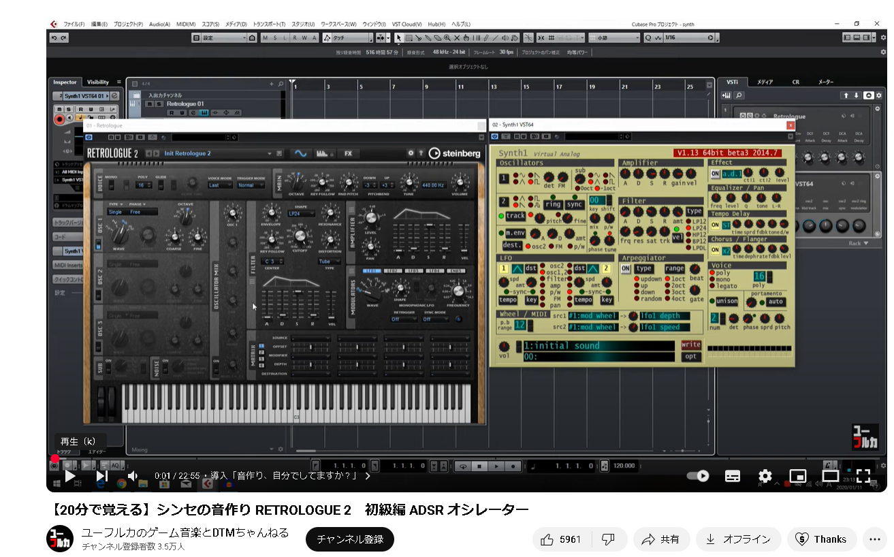Image resolution: width=894 pixels, height=557 pixels.
Task: Click the Retrologue help question mark icon
Action: click(x=421, y=153)
